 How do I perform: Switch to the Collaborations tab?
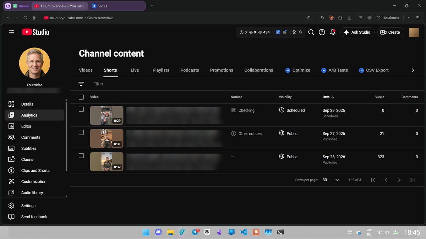coord(259,70)
